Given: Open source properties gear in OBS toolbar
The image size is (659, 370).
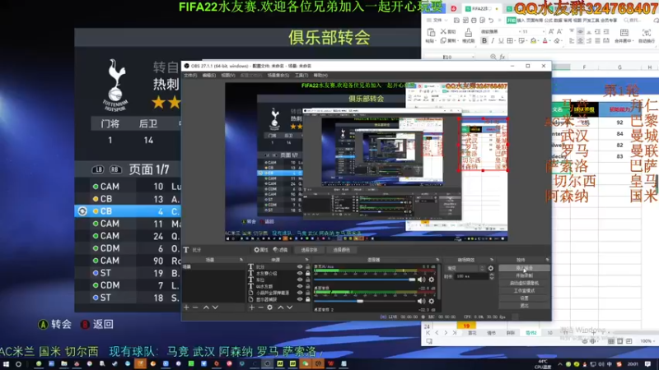Looking at the screenshot, I should tap(261, 250).
